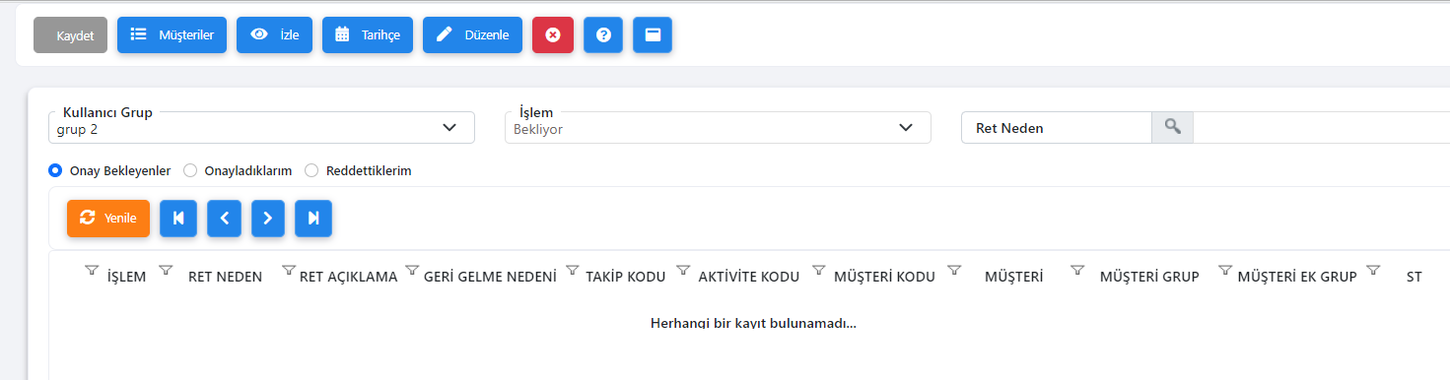Click filter icon just before MÜŞTERİ EK GRUP
The width and height of the screenshot is (1450, 380).
(1225, 270)
